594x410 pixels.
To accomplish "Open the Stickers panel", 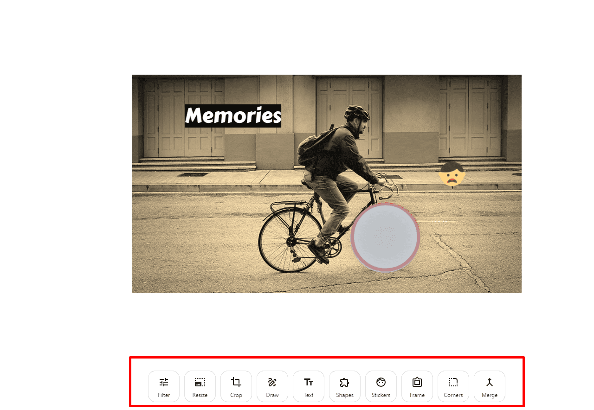I will click(x=381, y=386).
